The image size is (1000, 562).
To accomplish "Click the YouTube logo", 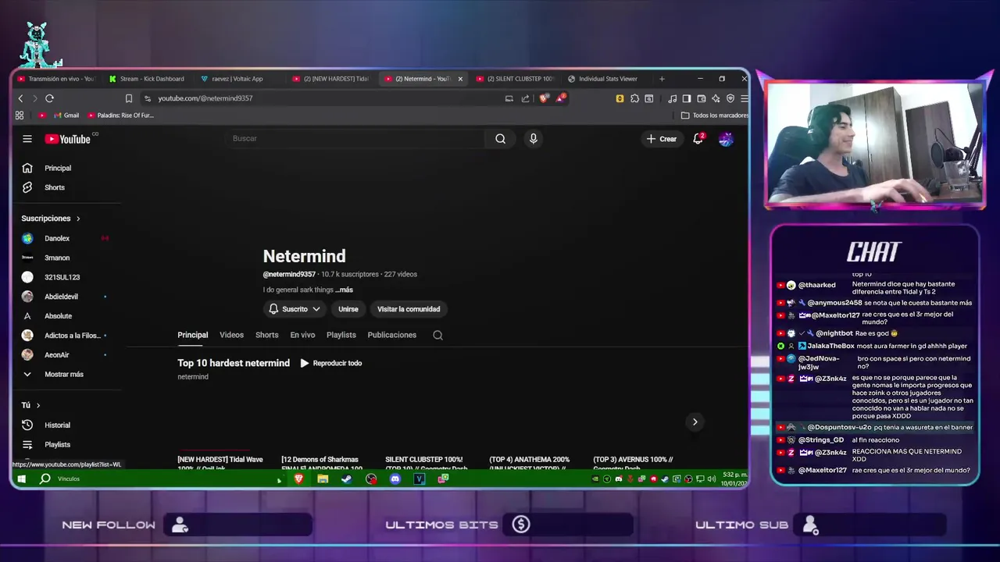I will pyautogui.click(x=68, y=139).
